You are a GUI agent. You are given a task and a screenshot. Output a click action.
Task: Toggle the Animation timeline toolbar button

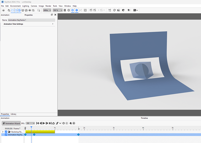[19, 10]
